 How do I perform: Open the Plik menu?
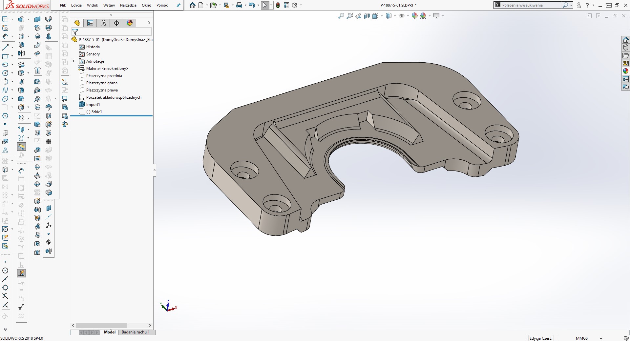[63, 5]
